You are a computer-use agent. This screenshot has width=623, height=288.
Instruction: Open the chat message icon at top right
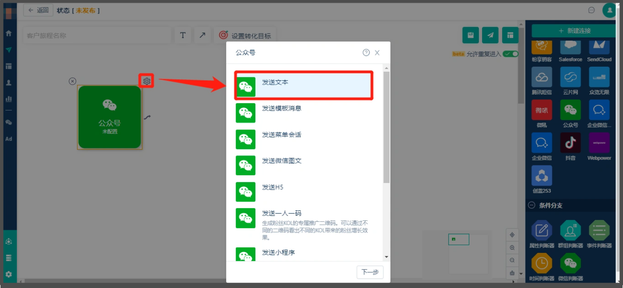591,10
